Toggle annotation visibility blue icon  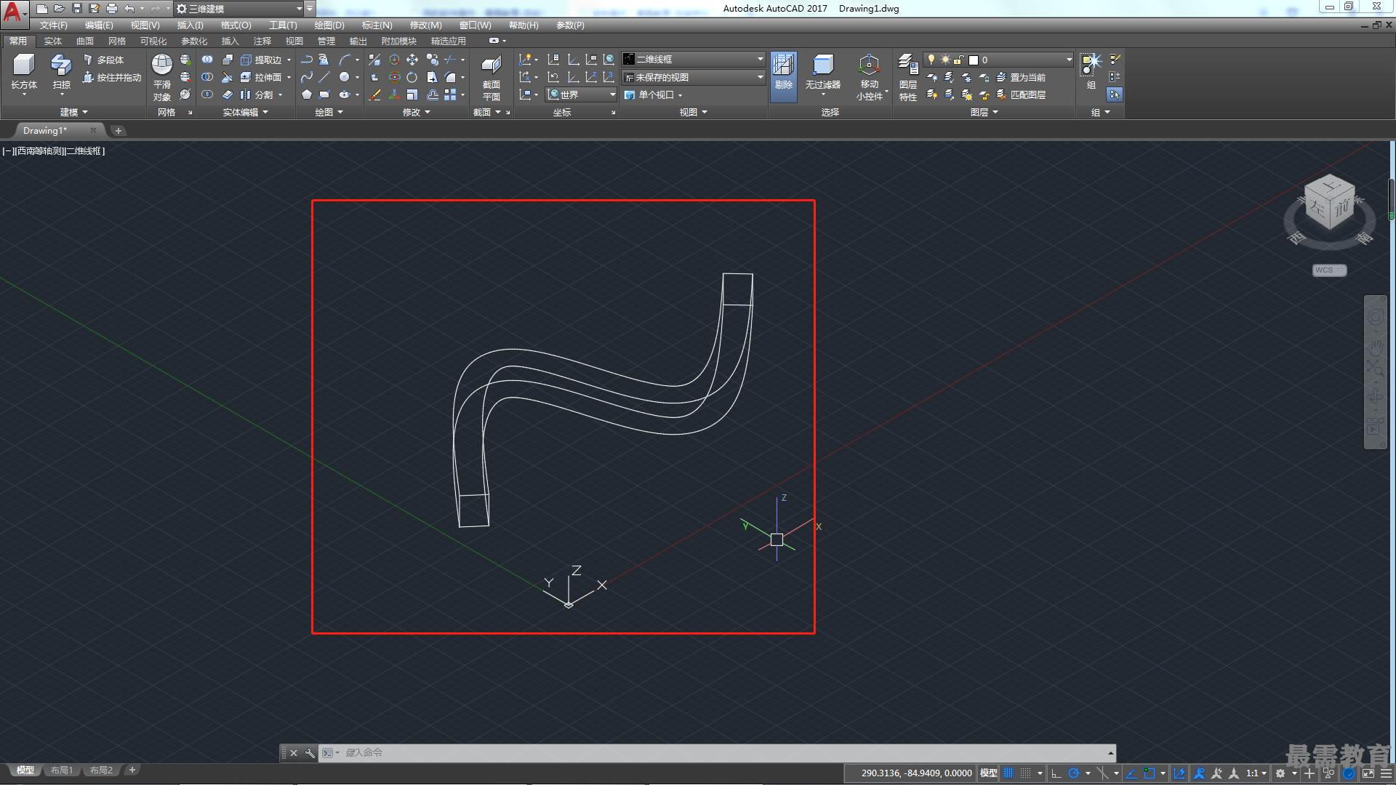(1199, 773)
